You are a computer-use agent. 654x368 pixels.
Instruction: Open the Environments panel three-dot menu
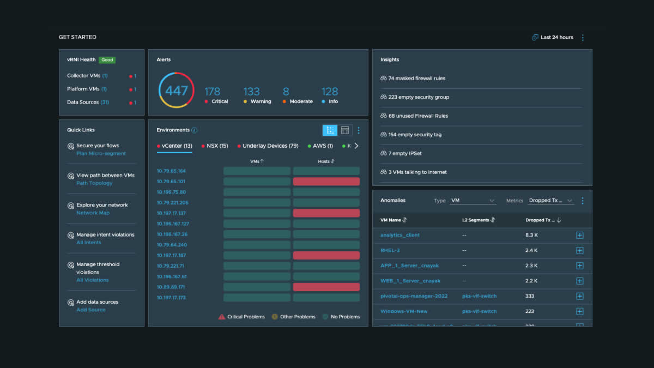[359, 130]
